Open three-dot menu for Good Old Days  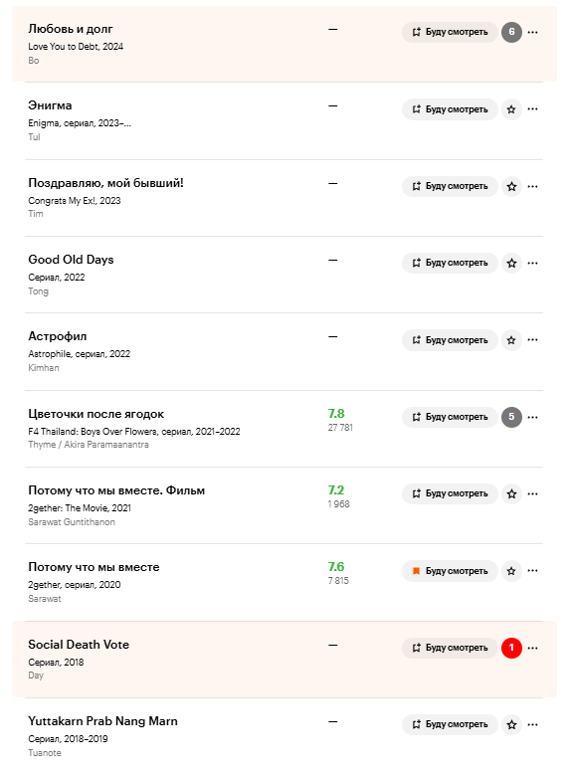[532, 263]
